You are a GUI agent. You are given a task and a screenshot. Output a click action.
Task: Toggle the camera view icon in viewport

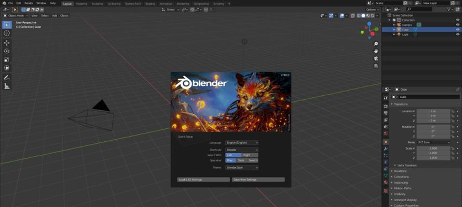pyautogui.click(x=376, y=58)
